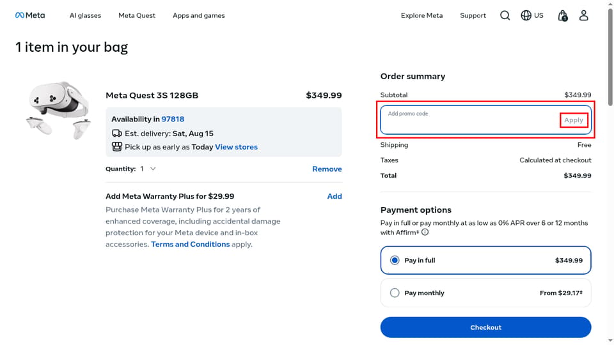Click the Meta Quest 3S product image
The width and height of the screenshot is (614, 345).
point(58,110)
